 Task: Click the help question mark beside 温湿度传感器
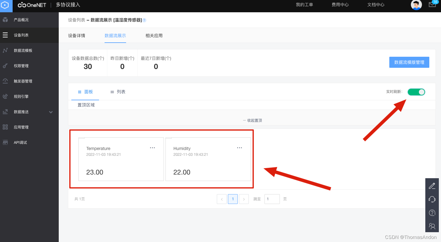[x=144, y=20]
